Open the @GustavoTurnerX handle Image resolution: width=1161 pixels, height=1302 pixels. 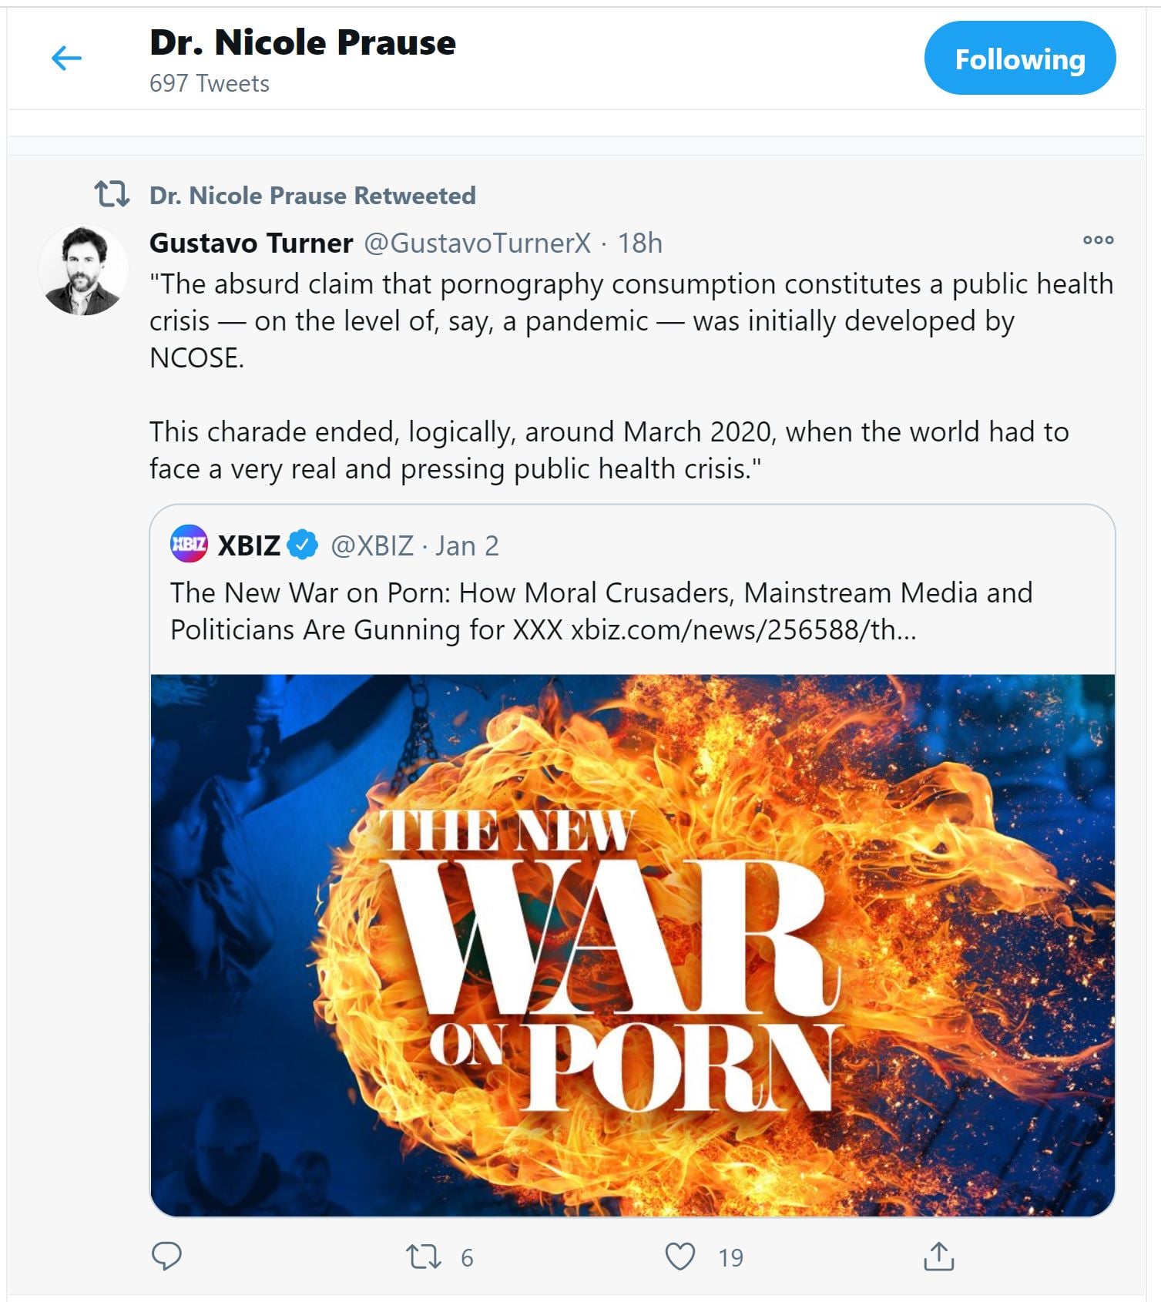coord(477,243)
